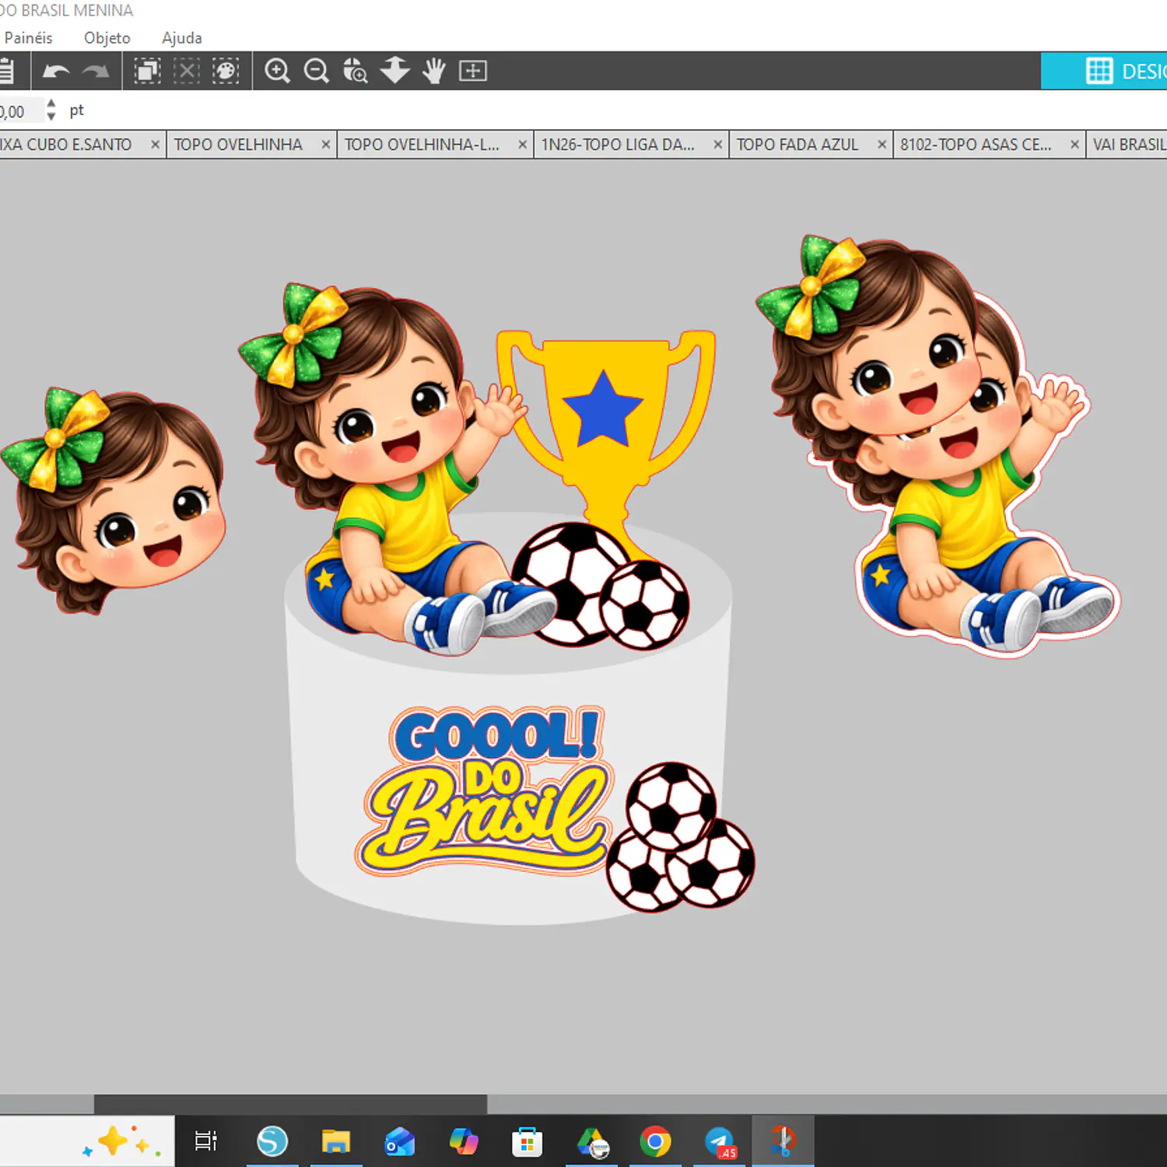
Task: Switch to the VAI BRASIL tab
Action: (1128, 145)
